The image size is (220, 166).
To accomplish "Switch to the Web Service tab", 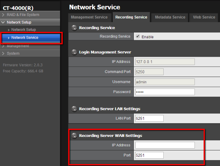I will (204, 17).
